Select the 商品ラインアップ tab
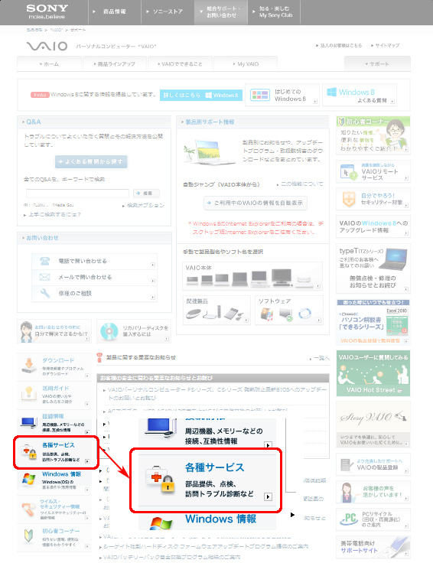The height and width of the screenshot is (563, 433). pos(115,64)
